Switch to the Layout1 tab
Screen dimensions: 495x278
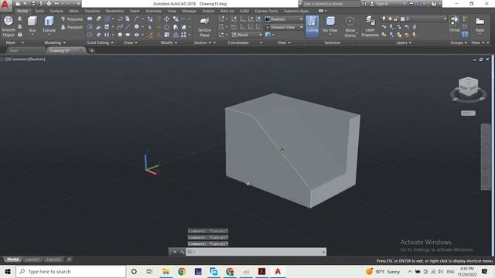coord(32,259)
